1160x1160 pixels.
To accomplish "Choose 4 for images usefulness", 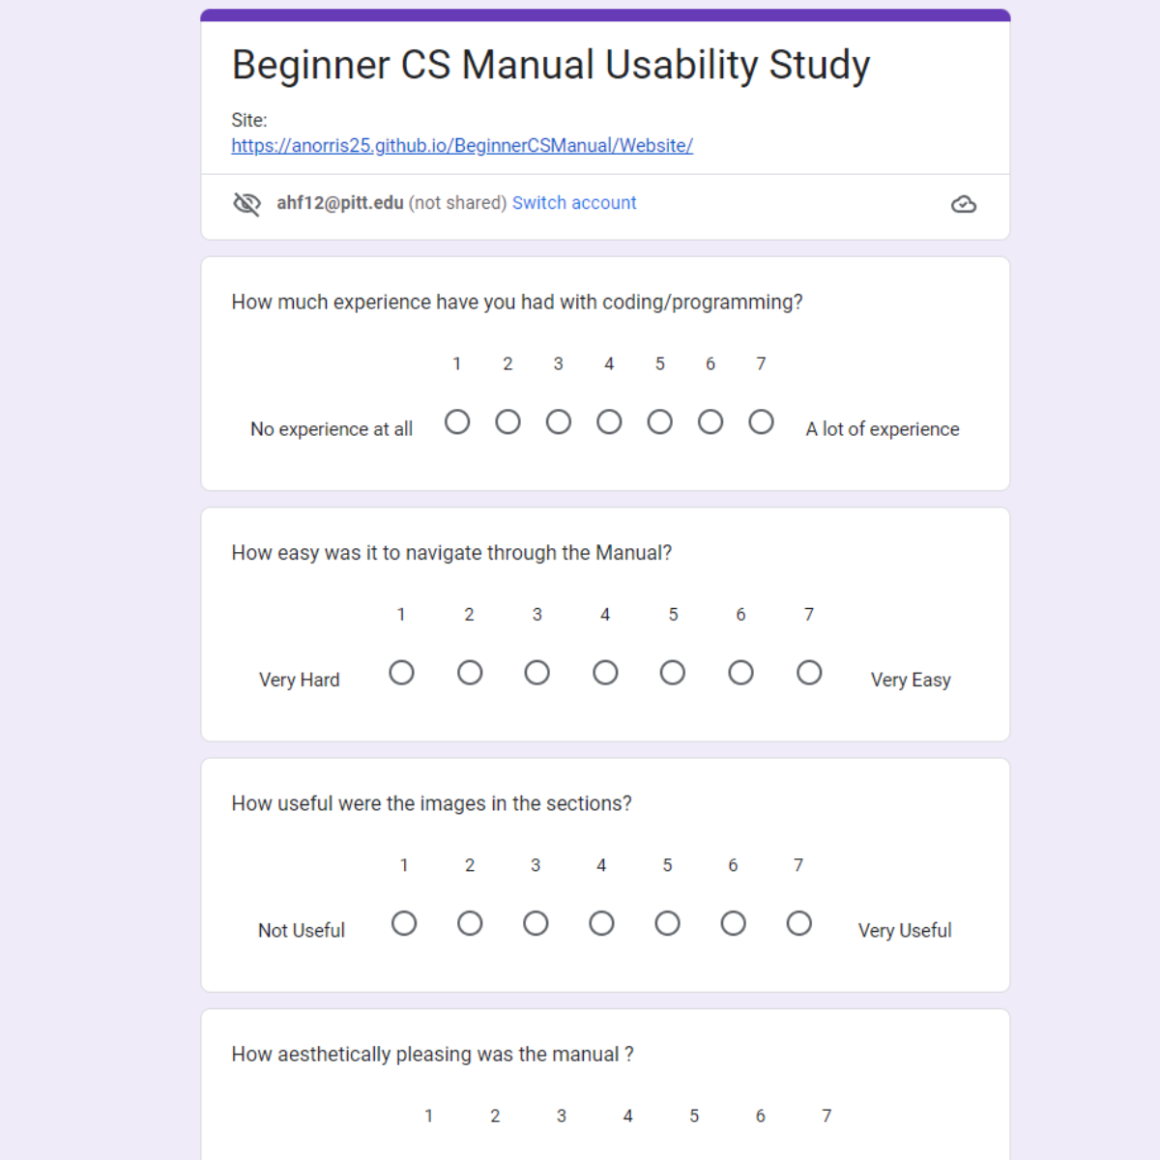I will click(601, 924).
